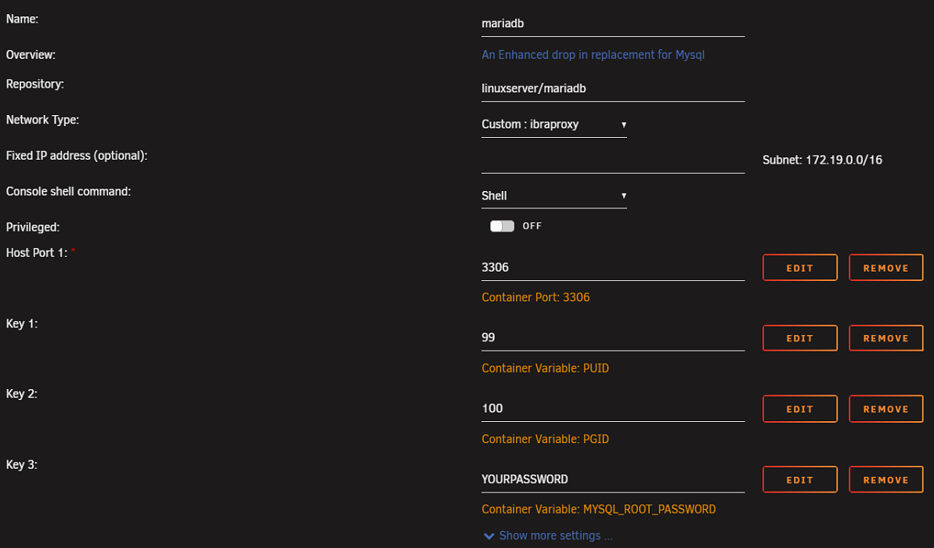Click the Key 1 field showing 99
Screen dimensions: 934x548
pos(613,337)
